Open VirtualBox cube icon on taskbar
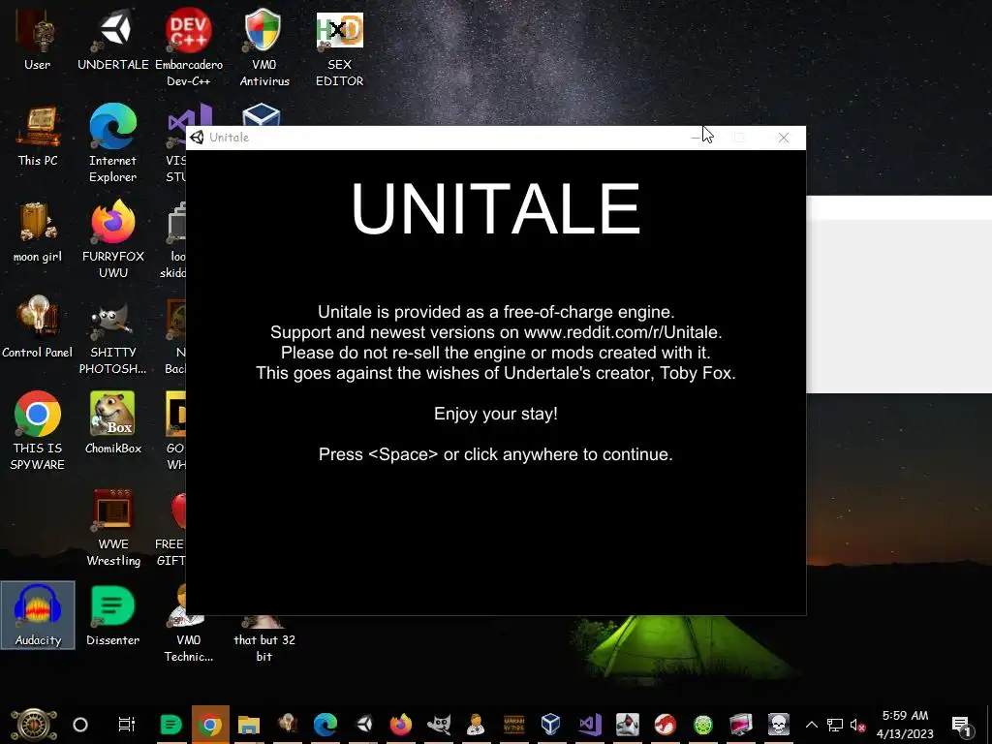 (x=551, y=725)
